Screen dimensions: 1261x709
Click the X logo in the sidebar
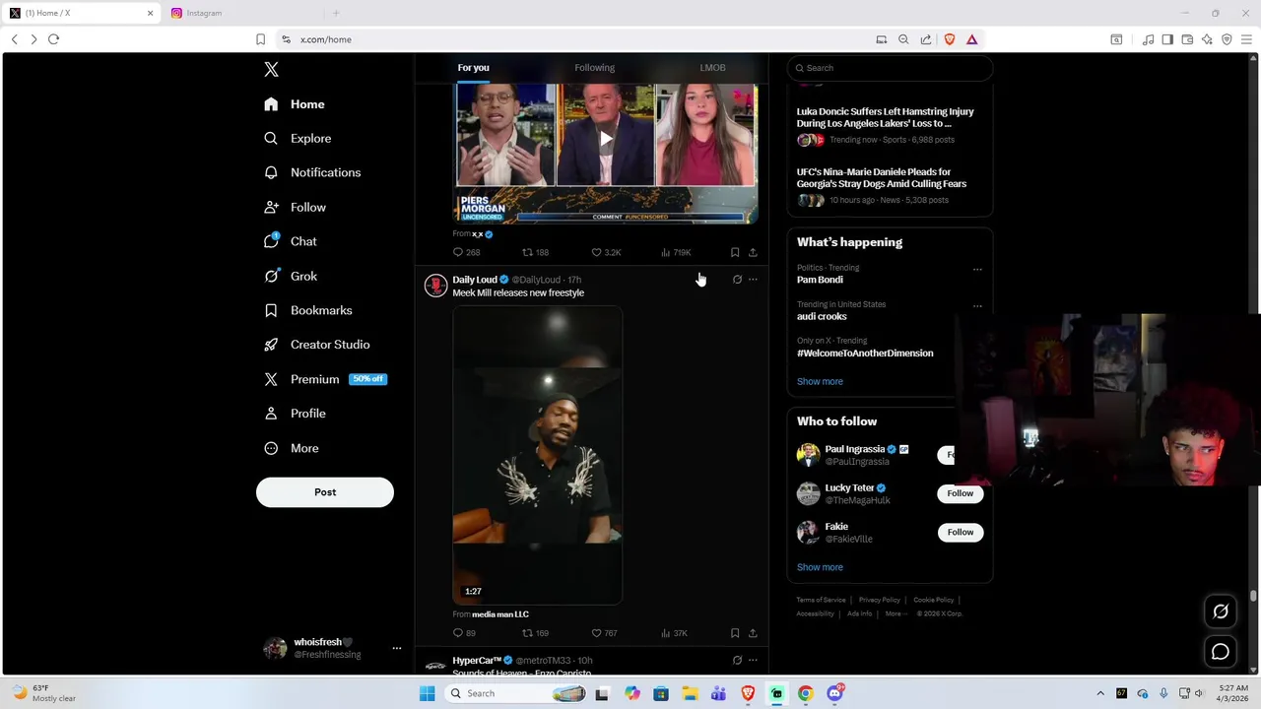tap(271, 69)
